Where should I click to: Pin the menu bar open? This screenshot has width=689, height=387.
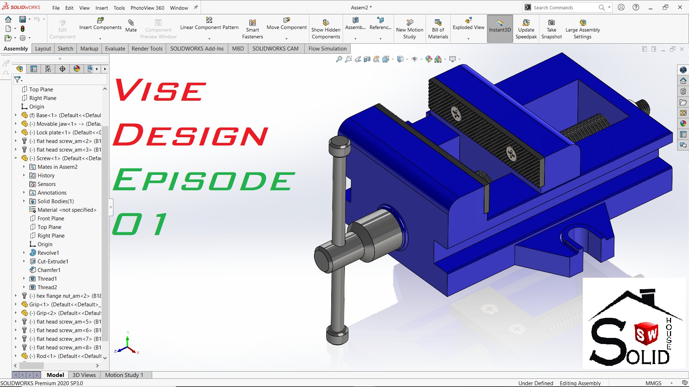coord(196,7)
